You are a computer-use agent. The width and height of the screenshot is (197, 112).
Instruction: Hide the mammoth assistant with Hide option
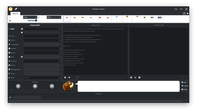click(184, 89)
